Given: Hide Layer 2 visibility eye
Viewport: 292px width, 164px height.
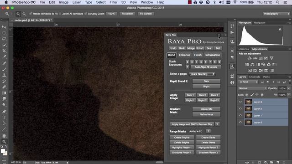Looking at the screenshot, I should pyautogui.click(x=240, y=108).
